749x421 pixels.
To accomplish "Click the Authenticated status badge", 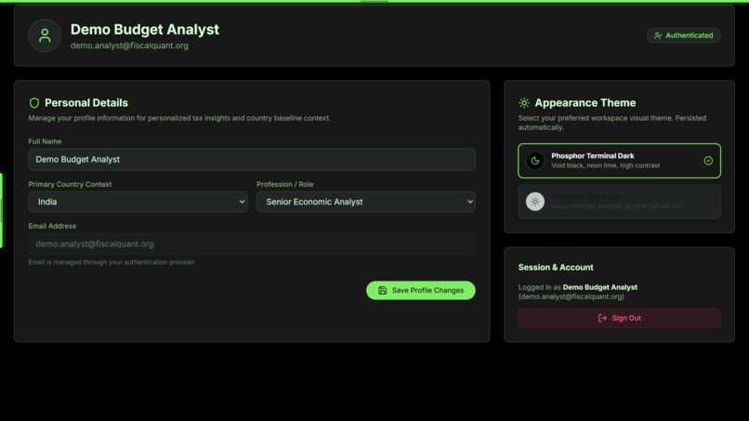I will pos(683,35).
